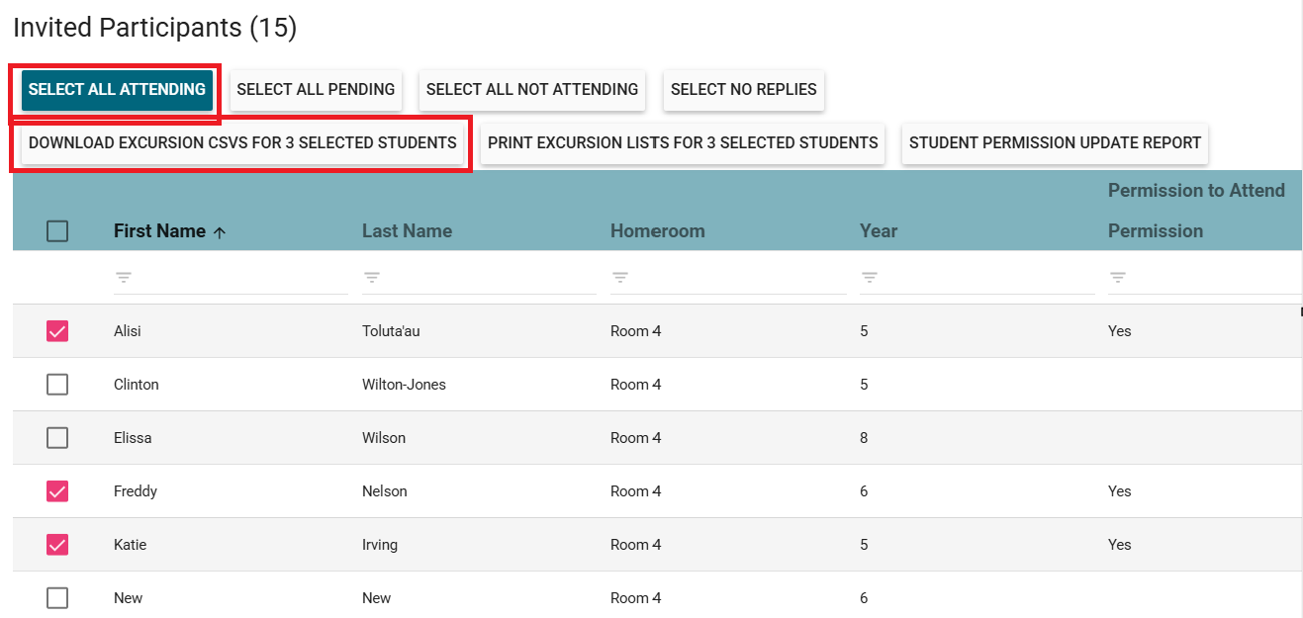
Task: Sort table by Last Name header
Action: (x=407, y=231)
